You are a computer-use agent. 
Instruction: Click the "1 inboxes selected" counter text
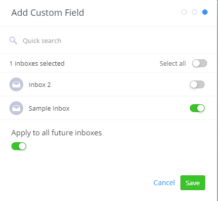tap(37, 63)
